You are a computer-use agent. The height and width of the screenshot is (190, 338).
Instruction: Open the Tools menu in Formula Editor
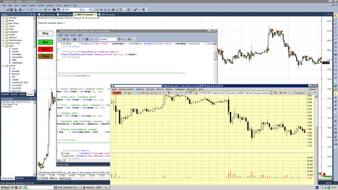click(x=73, y=35)
